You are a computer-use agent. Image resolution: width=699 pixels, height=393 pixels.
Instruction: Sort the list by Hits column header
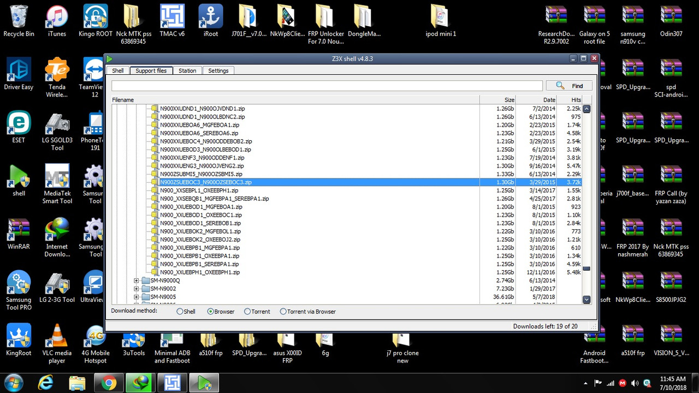point(570,100)
